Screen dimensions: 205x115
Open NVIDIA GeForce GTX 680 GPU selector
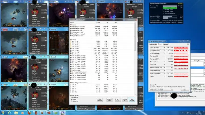161,90
